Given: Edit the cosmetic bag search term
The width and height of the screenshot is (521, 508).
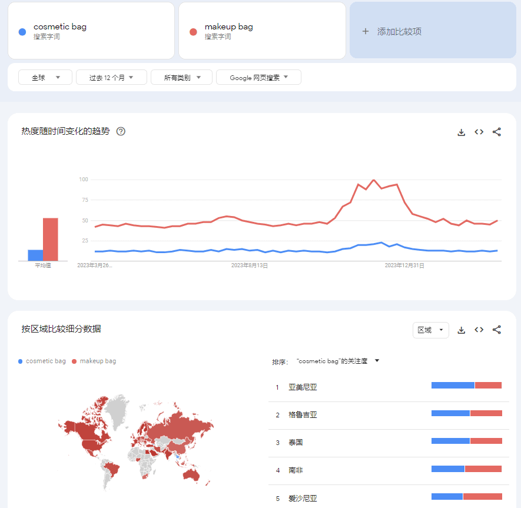Looking at the screenshot, I should pos(60,27).
